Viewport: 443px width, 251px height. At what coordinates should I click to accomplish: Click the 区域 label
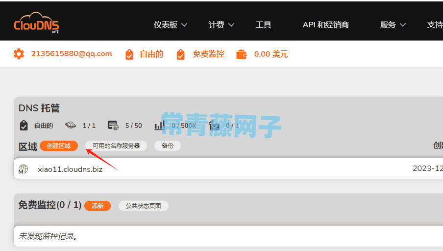pos(27,146)
